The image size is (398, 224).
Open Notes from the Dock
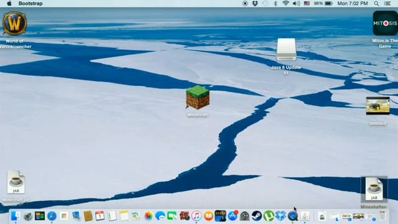tap(124, 216)
